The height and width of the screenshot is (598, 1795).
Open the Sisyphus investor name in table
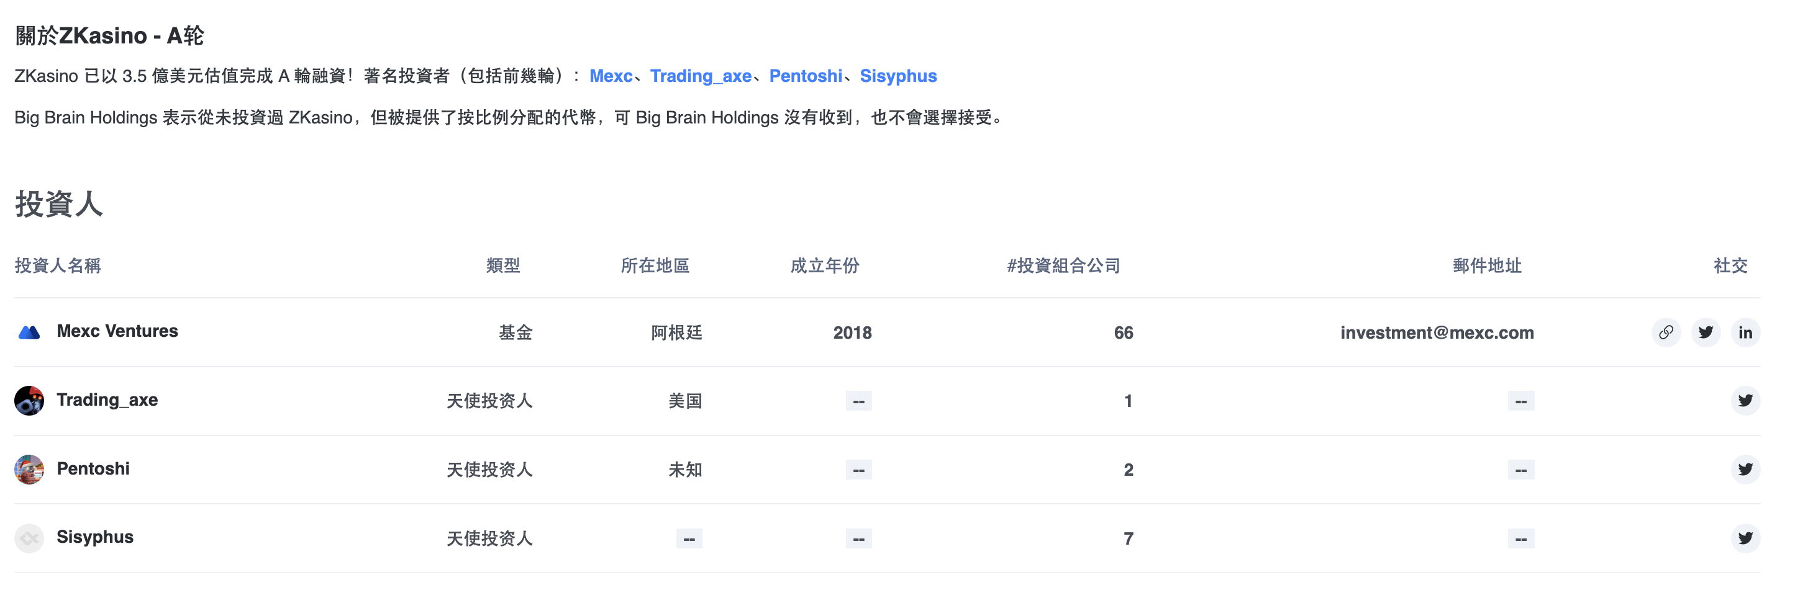pos(95,537)
